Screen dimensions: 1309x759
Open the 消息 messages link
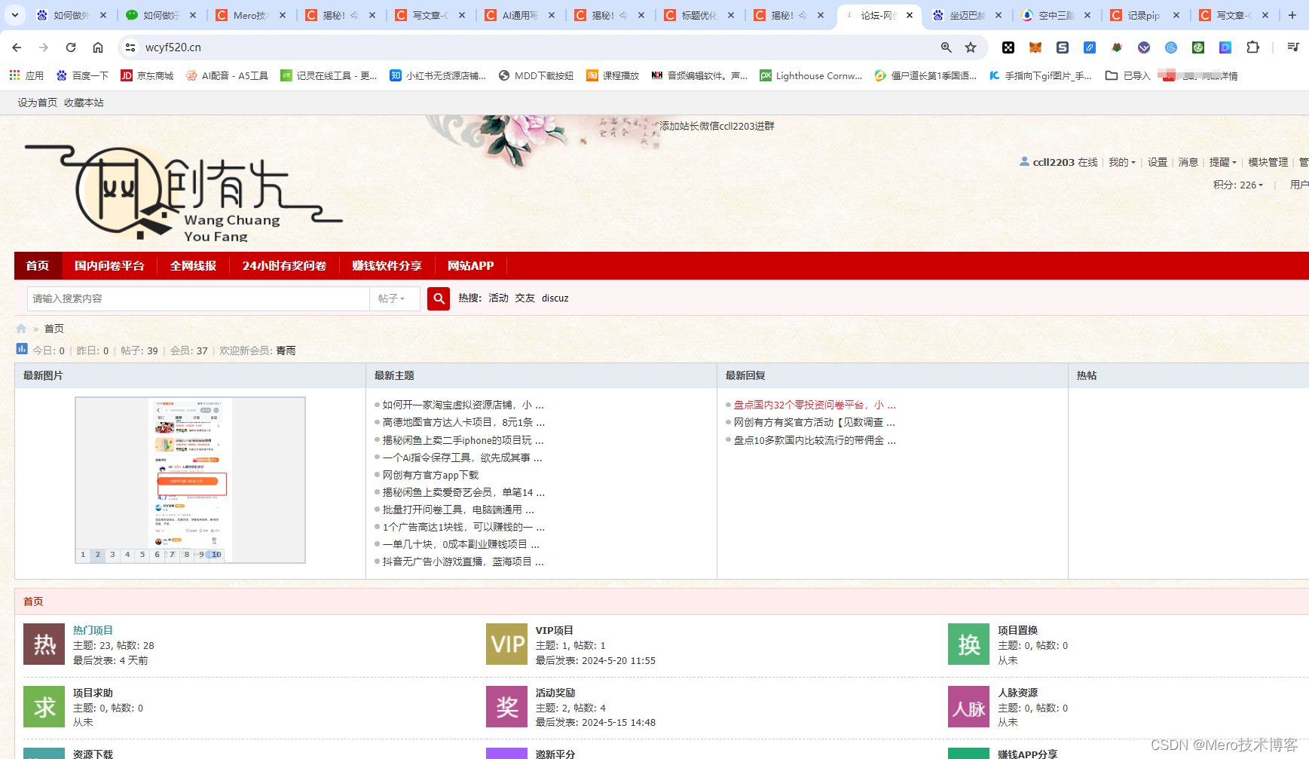(x=1188, y=162)
